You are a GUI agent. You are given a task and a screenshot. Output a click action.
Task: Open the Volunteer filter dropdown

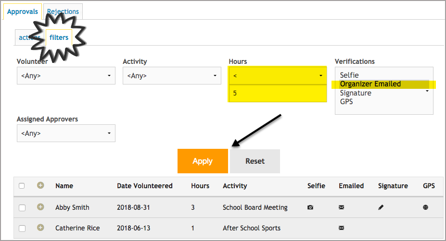pyautogui.click(x=66, y=76)
